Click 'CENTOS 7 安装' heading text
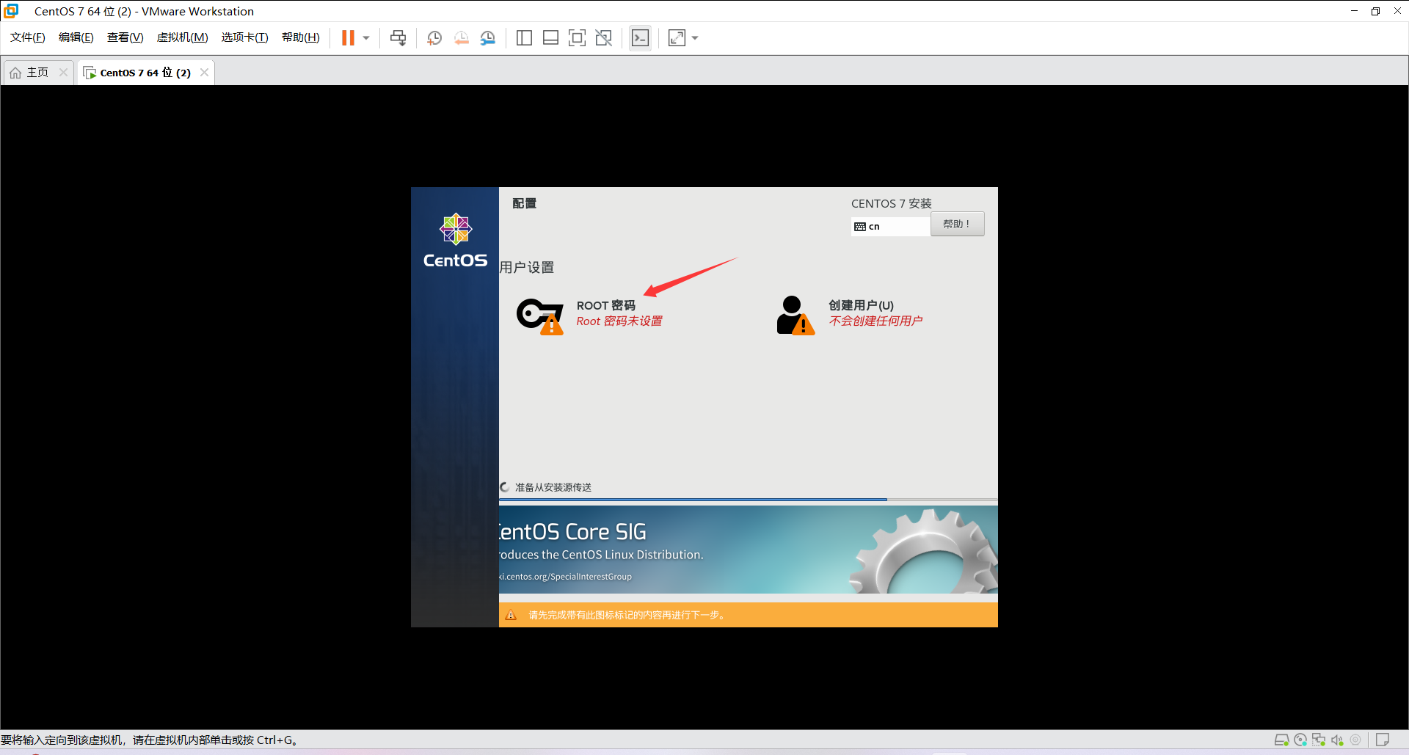 892,204
